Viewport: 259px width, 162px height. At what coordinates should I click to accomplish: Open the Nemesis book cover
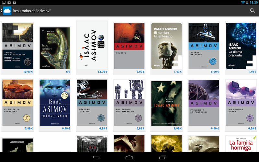coord(129,46)
